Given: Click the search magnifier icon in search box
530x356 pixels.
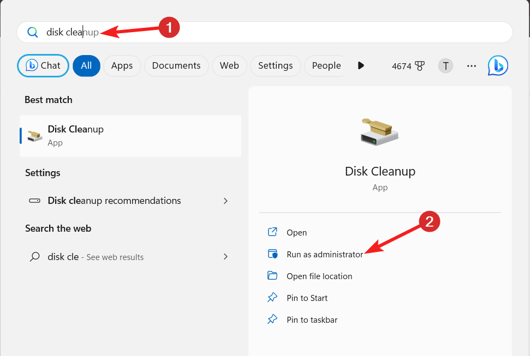Looking at the screenshot, I should tap(32, 32).
